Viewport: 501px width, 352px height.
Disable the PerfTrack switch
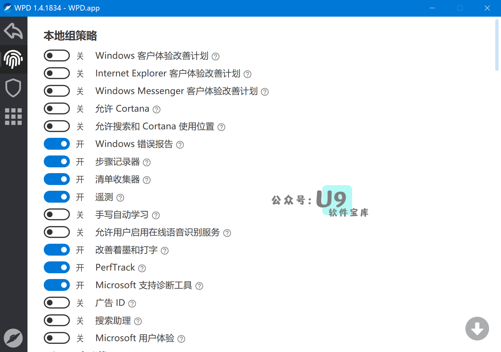coord(57,267)
